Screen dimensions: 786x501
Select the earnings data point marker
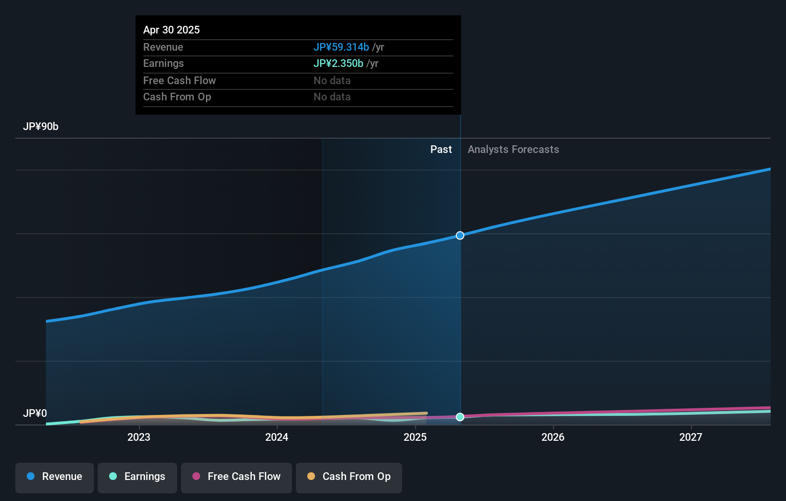[460, 417]
